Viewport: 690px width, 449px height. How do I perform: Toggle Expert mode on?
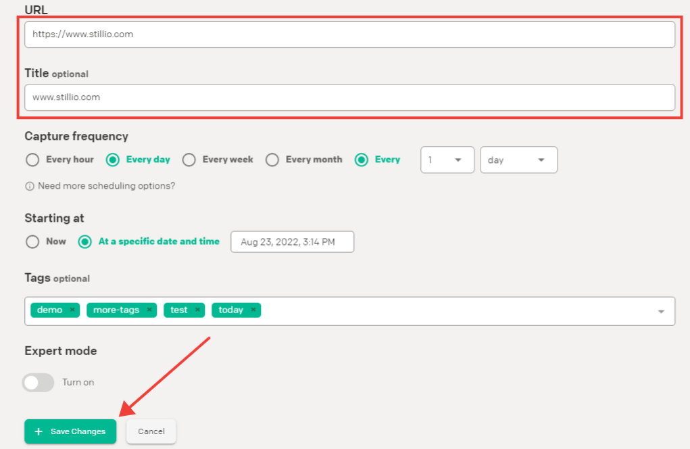(x=39, y=383)
